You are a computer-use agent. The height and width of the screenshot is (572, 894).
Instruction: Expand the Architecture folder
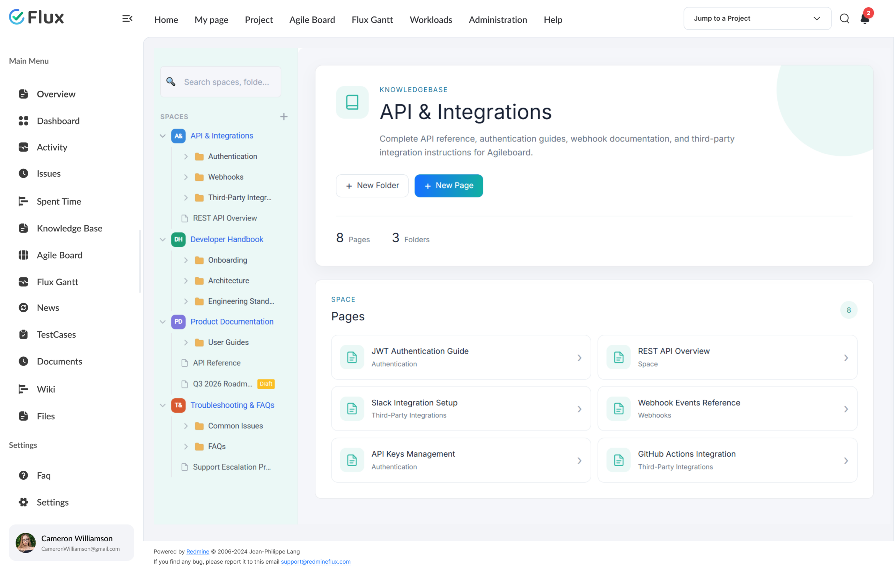186,281
